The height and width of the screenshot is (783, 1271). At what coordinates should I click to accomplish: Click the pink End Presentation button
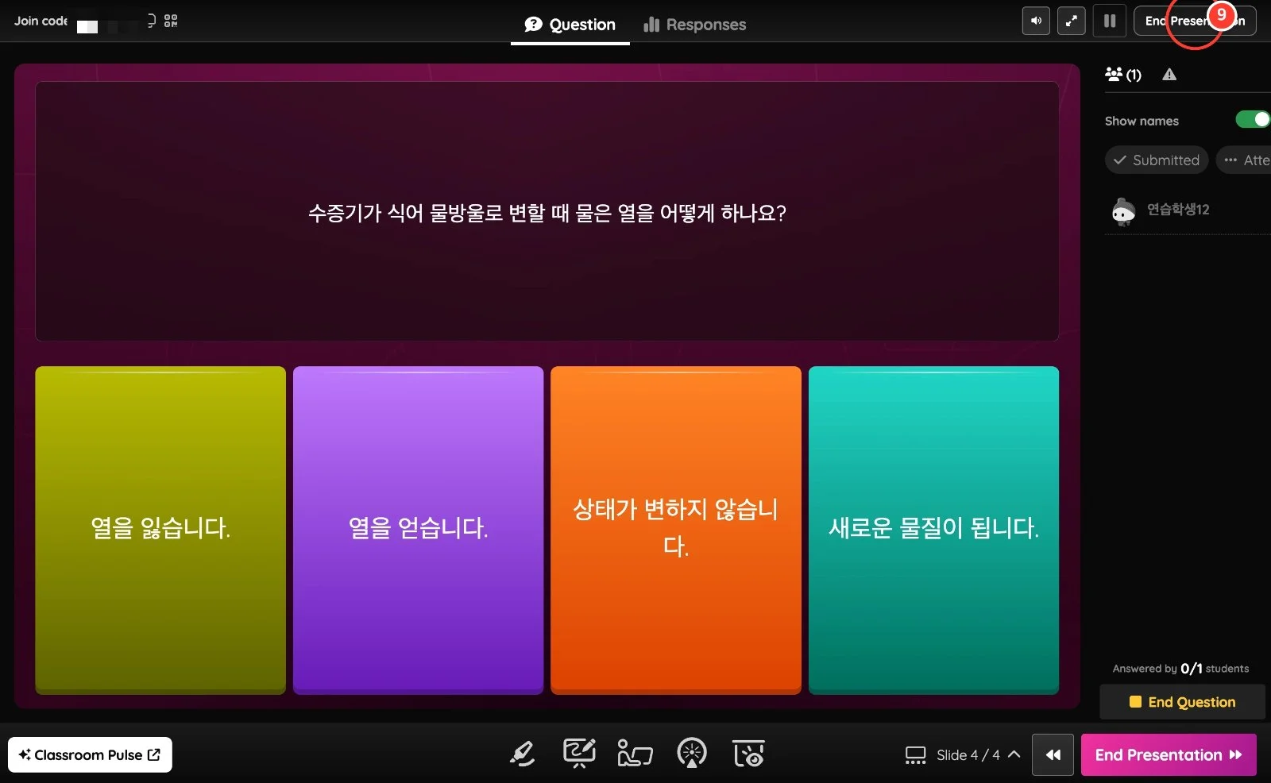pos(1169,754)
